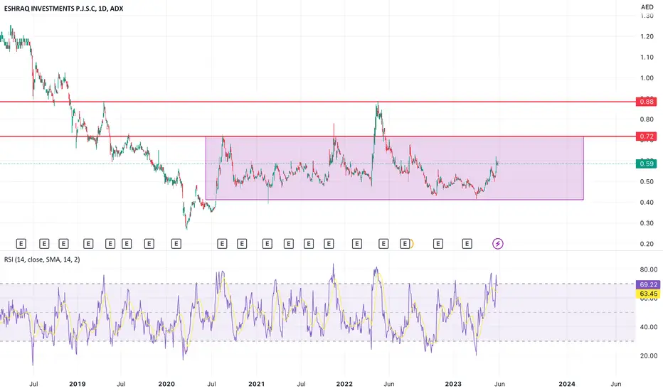
Task: Click the 0.80 price axis label
Action: (x=647, y=119)
